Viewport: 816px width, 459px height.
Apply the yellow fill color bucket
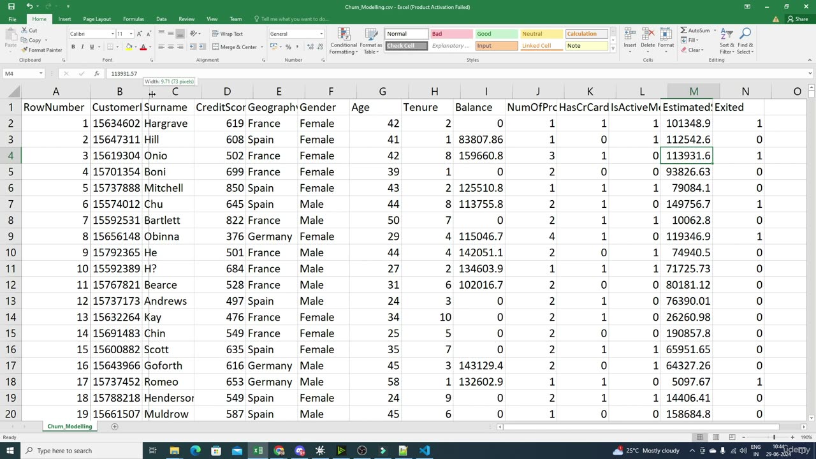pyautogui.click(x=129, y=47)
